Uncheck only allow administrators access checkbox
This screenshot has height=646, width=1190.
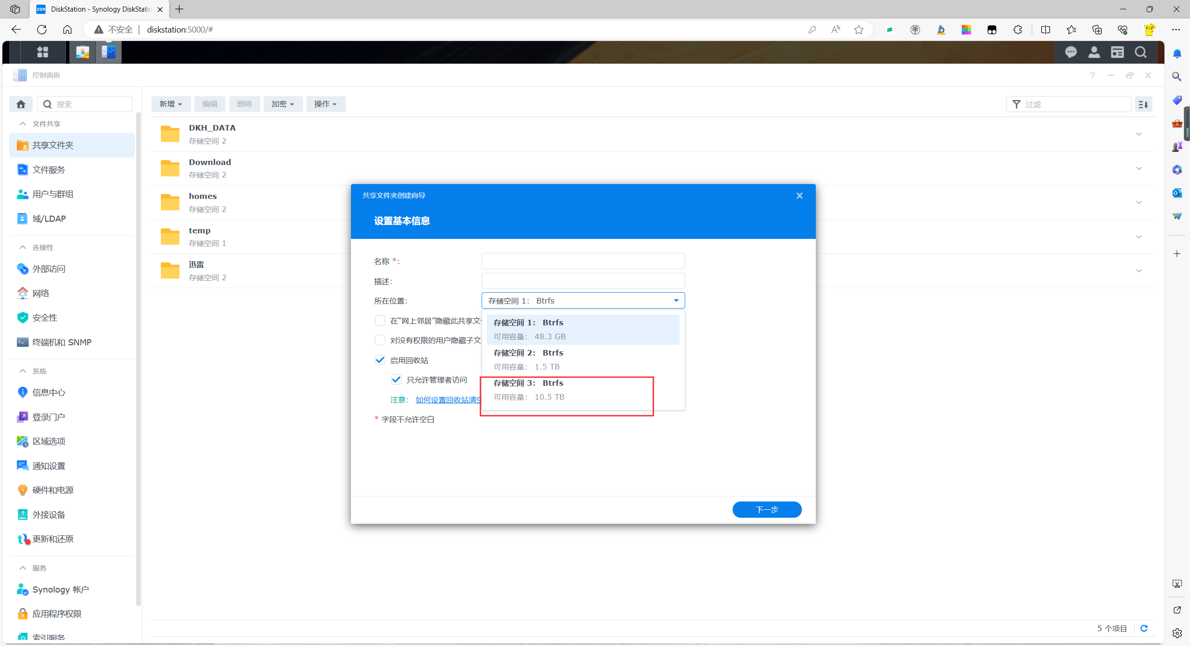[396, 380]
